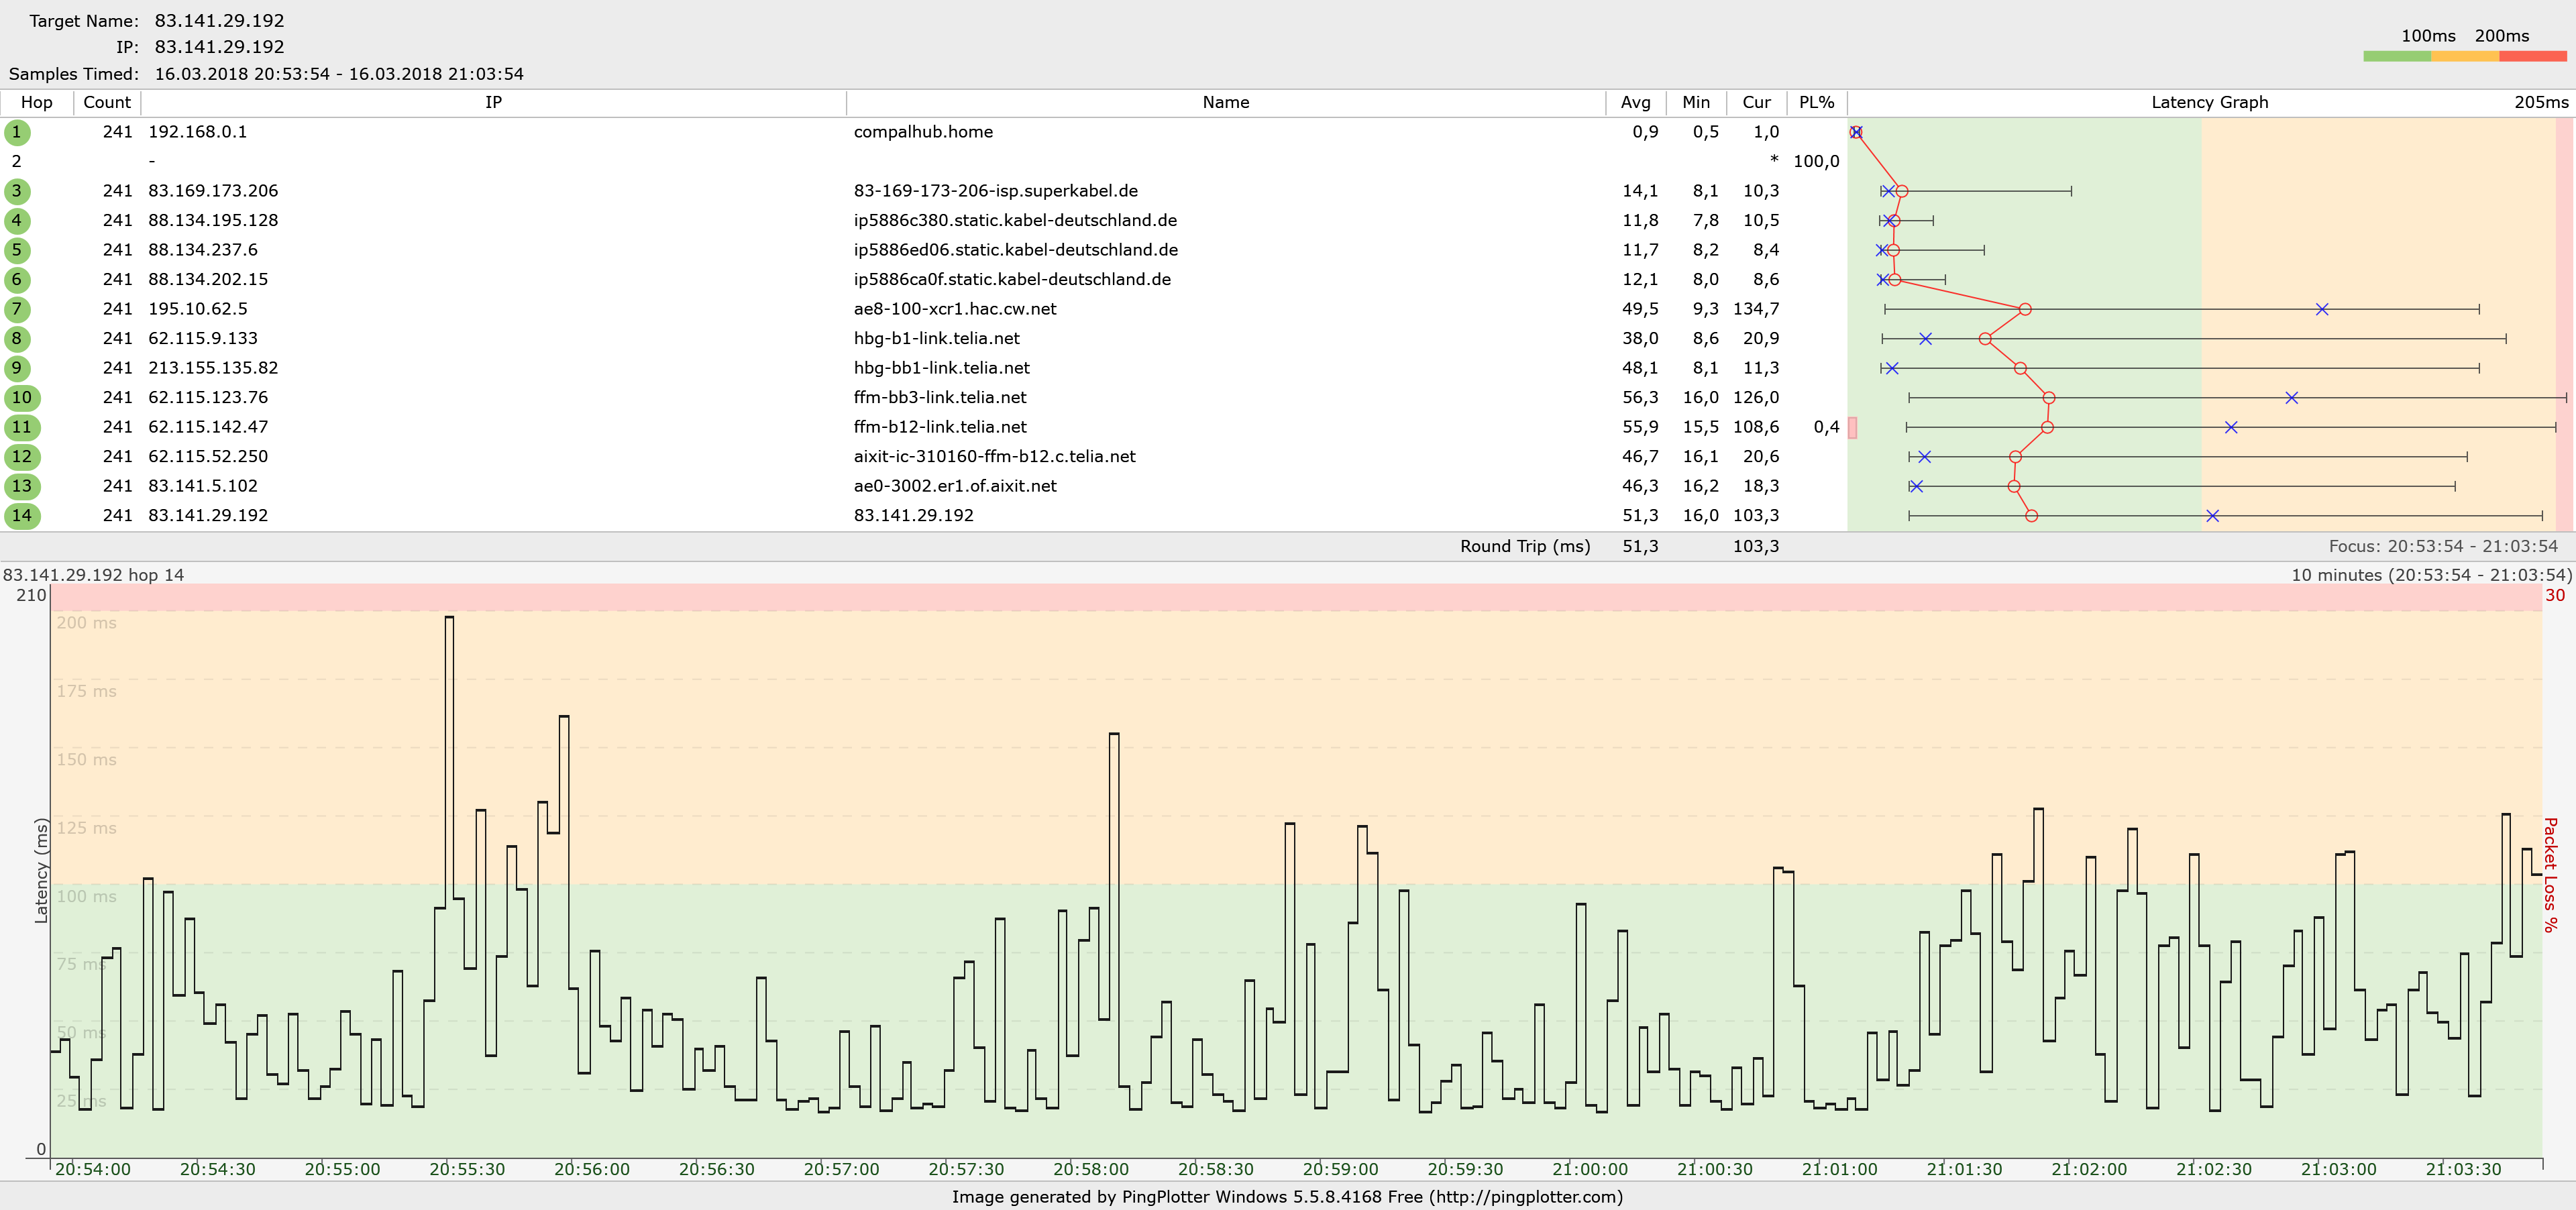Click hostname compalhub.home
Screen dimensions: 2576x1210
click(x=923, y=132)
